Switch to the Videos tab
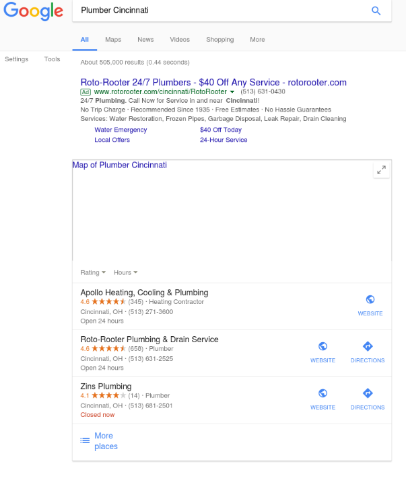Image resolution: width=406 pixels, height=478 pixels. click(x=180, y=40)
